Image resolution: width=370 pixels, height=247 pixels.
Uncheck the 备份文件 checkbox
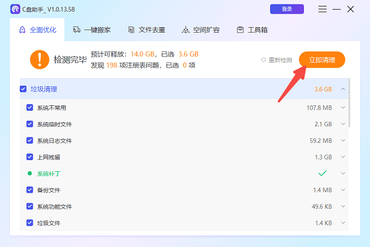point(30,190)
